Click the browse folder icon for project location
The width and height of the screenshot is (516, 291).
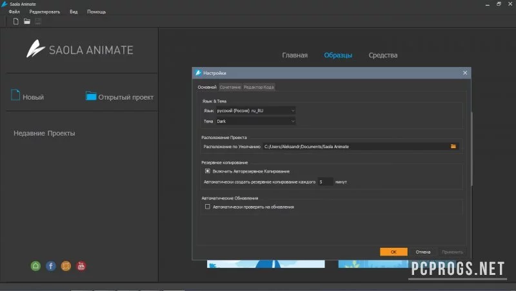click(x=453, y=146)
